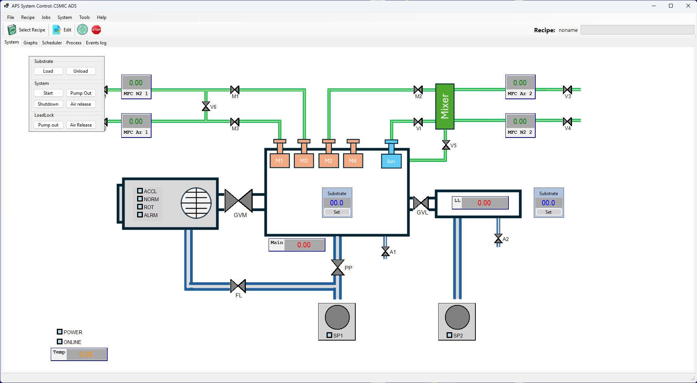
Task: Click the Unload substrate button
Action: click(x=81, y=71)
